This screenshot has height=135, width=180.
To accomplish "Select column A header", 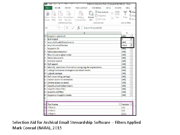I will coord(84,33).
